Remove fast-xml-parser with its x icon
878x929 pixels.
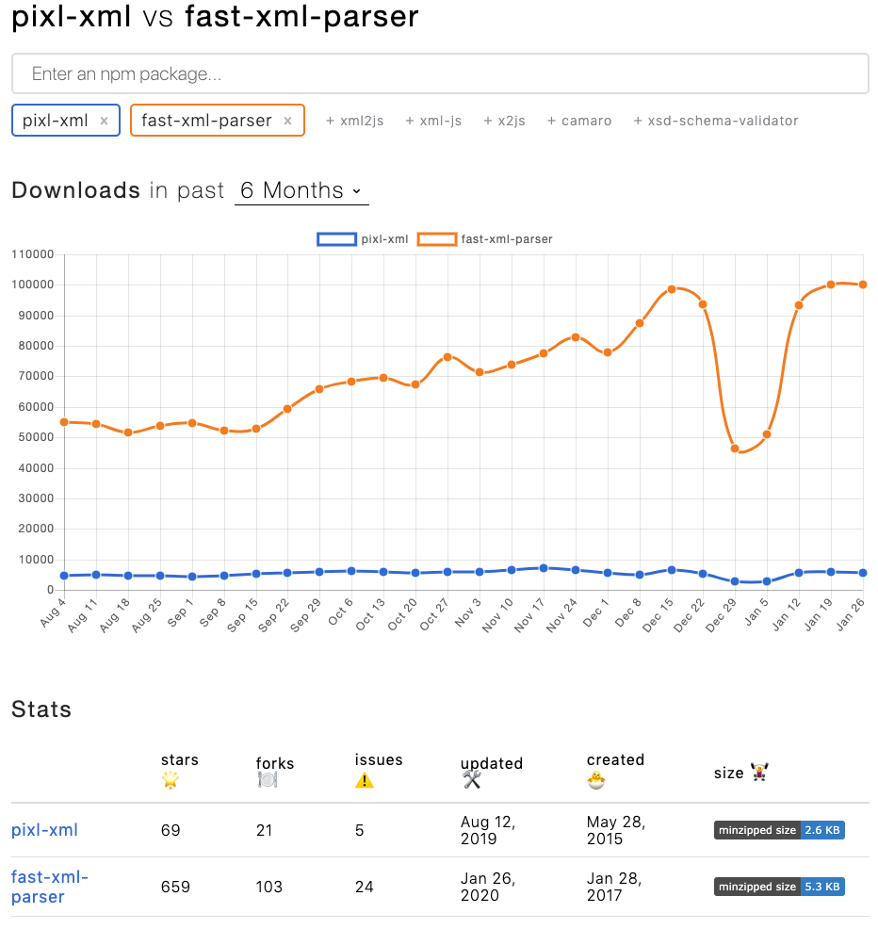[287, 121]
